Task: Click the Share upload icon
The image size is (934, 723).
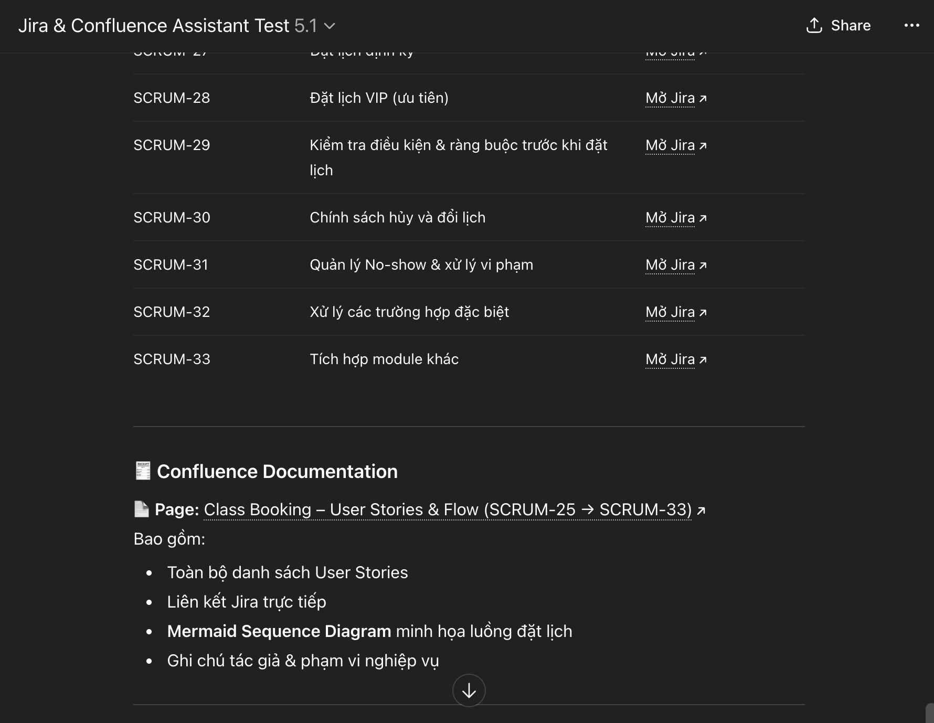Action: tap(814, 25)
